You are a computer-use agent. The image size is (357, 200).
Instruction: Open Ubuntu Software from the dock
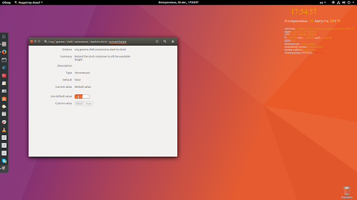4,99
